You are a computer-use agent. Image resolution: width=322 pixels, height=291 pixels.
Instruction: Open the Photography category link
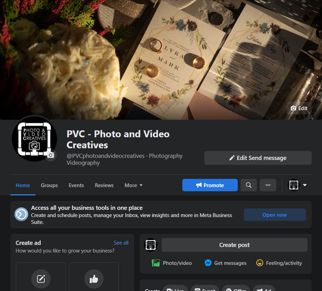point(165,156)
